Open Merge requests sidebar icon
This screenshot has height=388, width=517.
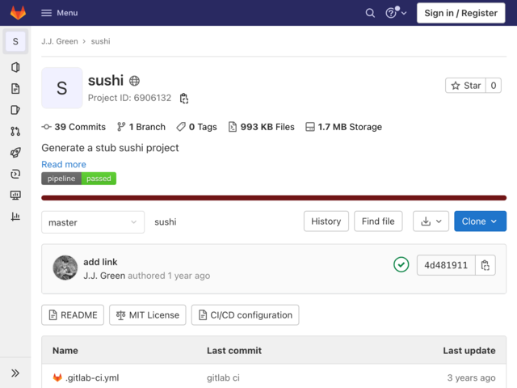[15, 131]
